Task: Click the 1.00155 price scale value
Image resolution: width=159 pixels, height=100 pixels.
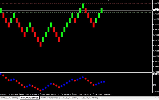Action: tap(156, 19)
